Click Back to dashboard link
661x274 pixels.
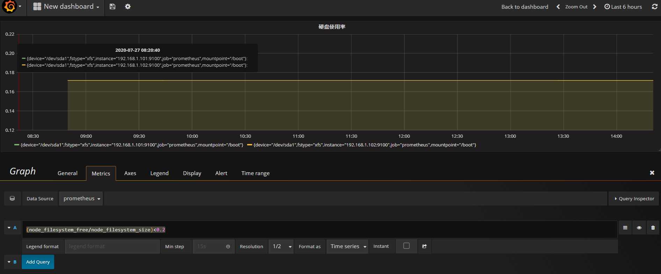[x=525, y=7]
